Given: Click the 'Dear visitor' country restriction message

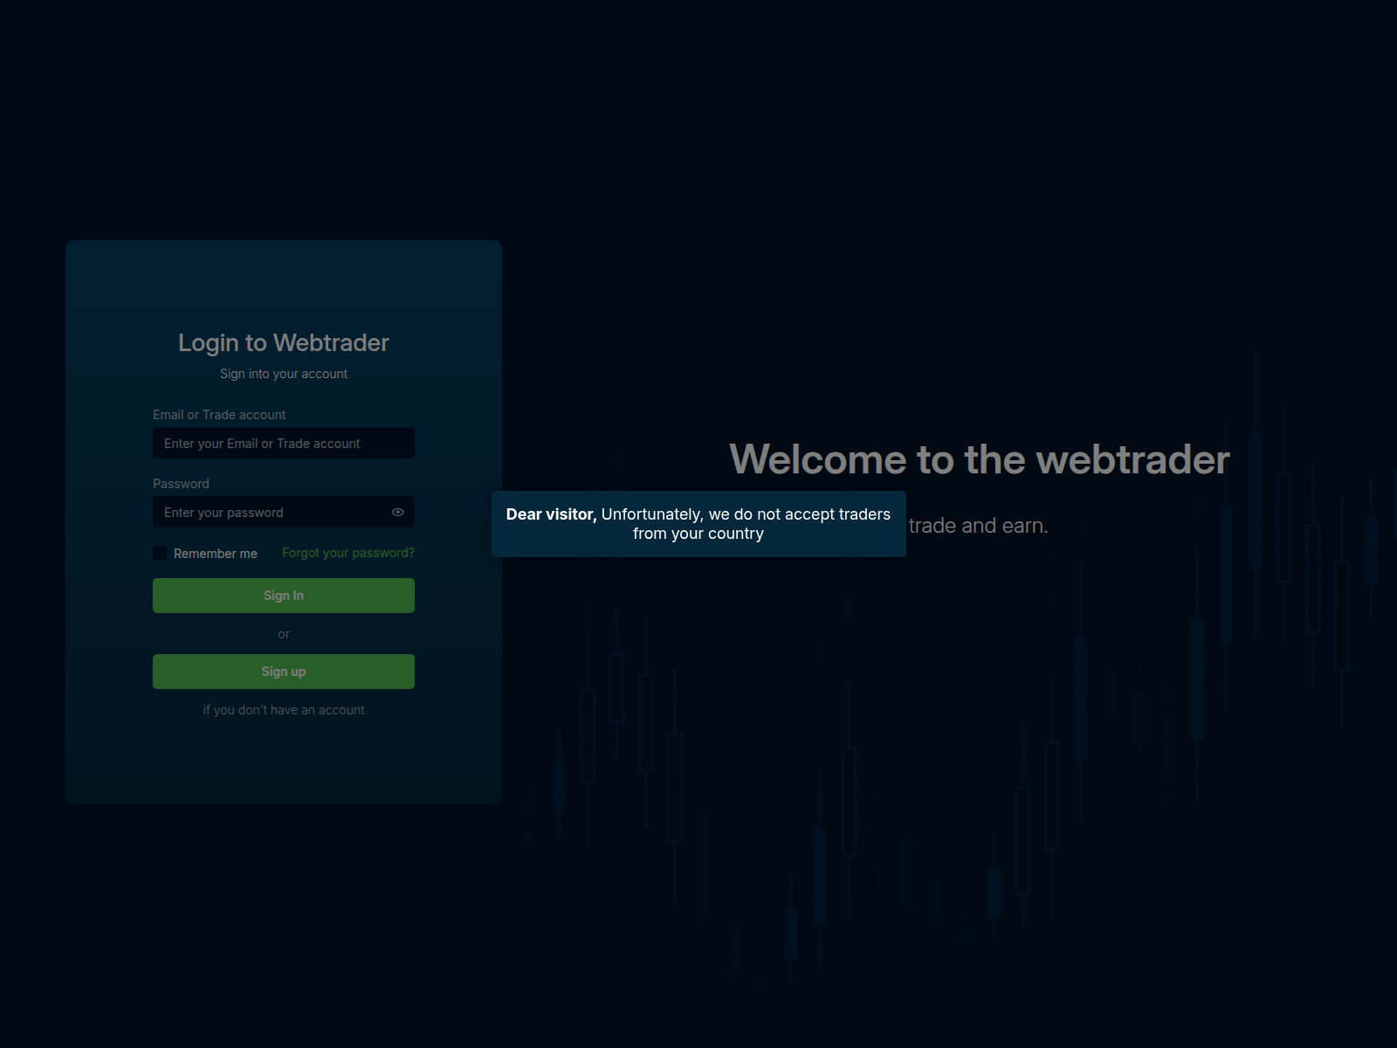Looking at the screenshot, I should (x=698, y=524).
